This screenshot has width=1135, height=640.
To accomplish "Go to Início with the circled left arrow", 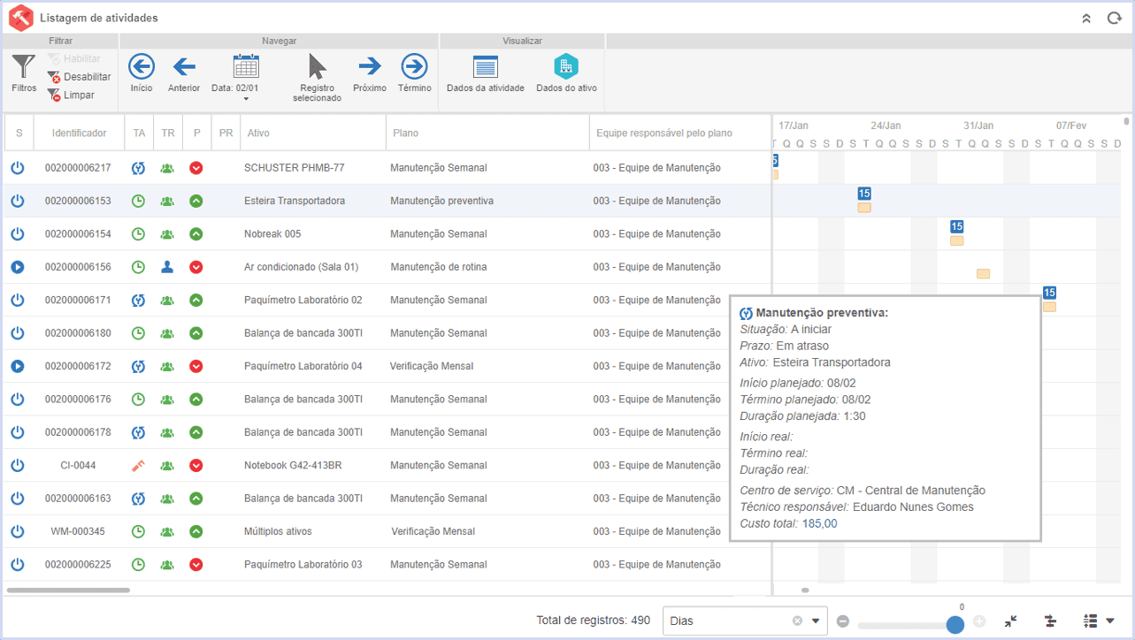I will [142, 72].
